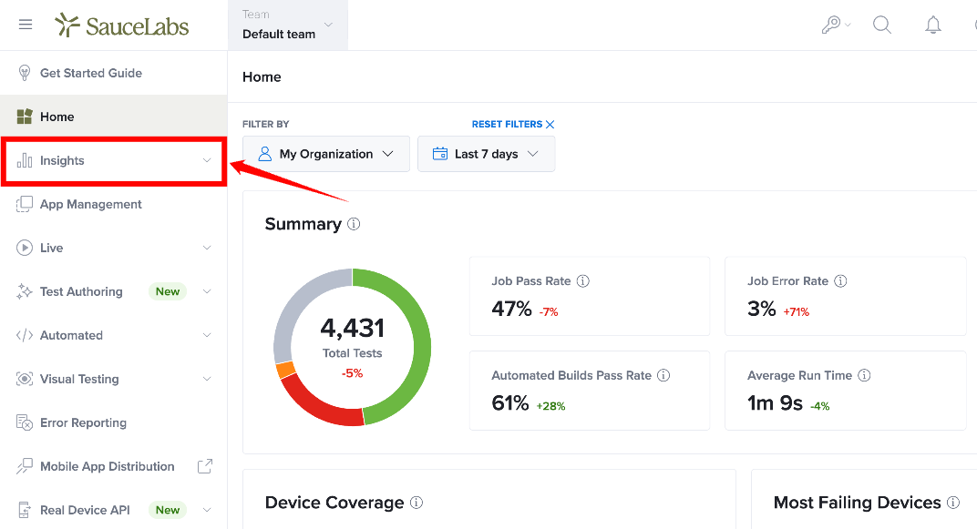The width and height of the screenshot is (977, 529).
Task: Open the Team Default team dropdown
Action: pyautogui.click(x=288, y=25)
